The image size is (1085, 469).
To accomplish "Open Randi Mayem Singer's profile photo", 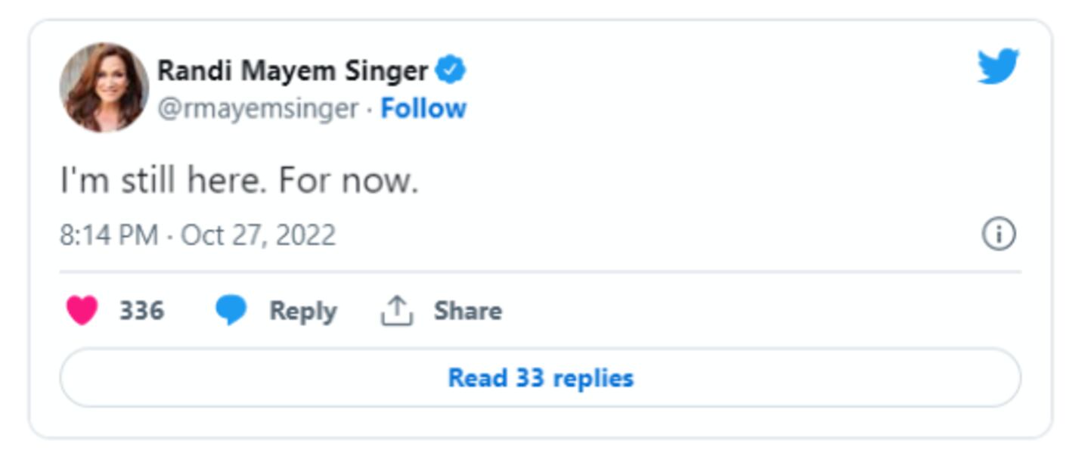I will tap(104, 88).
